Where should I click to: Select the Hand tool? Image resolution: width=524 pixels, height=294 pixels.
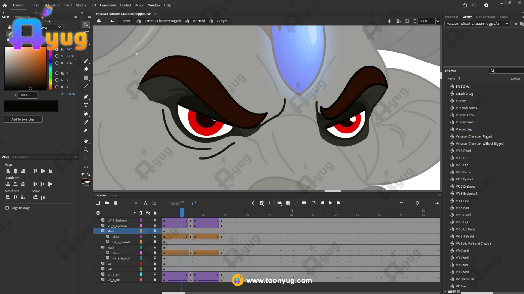point(86,141)
